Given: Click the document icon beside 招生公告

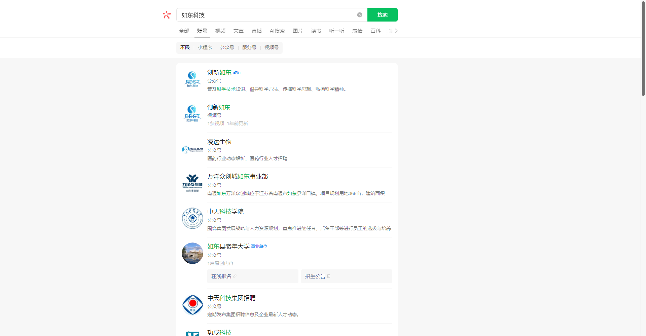Looking at the screenshot, I should [329, 276].
